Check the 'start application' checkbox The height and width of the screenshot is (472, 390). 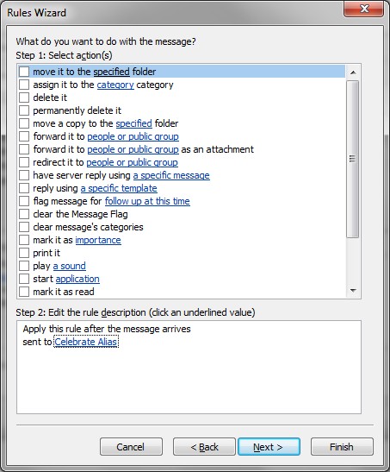point(24,279)
